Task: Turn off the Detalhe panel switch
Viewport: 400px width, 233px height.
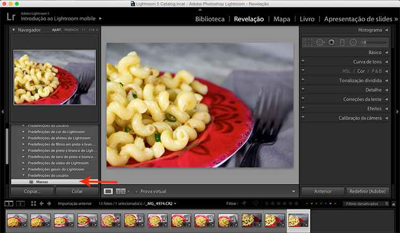Action: click(x=303, y=90)
